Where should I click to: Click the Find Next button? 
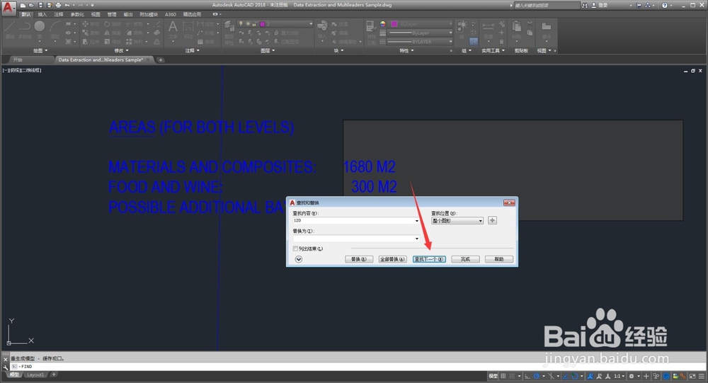tap(429, 259)
